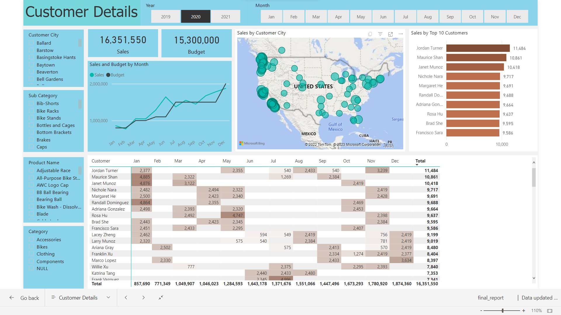Click the Microsoft Bing logo on the map

(x=251, y=143)
